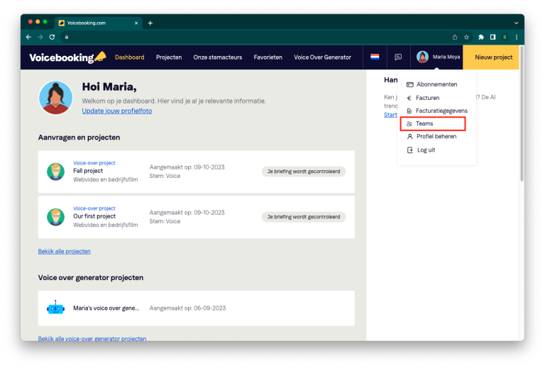Open a new browser tab with plus

point(150,23)
